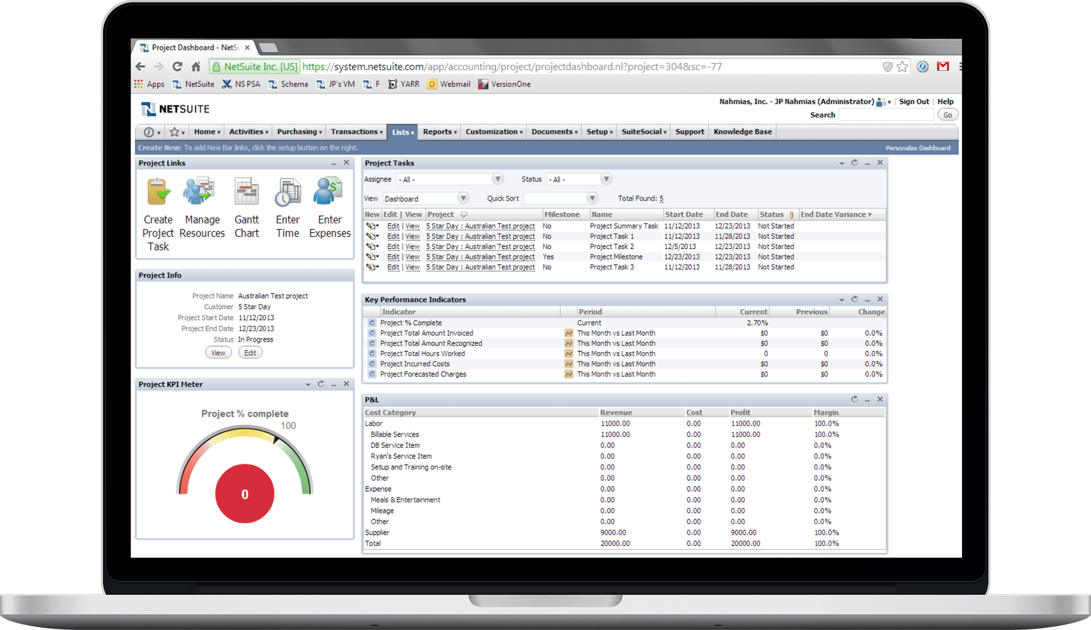The image size is (1091, 630).
Task: Open the Activities menu
Action: (249, 132)
